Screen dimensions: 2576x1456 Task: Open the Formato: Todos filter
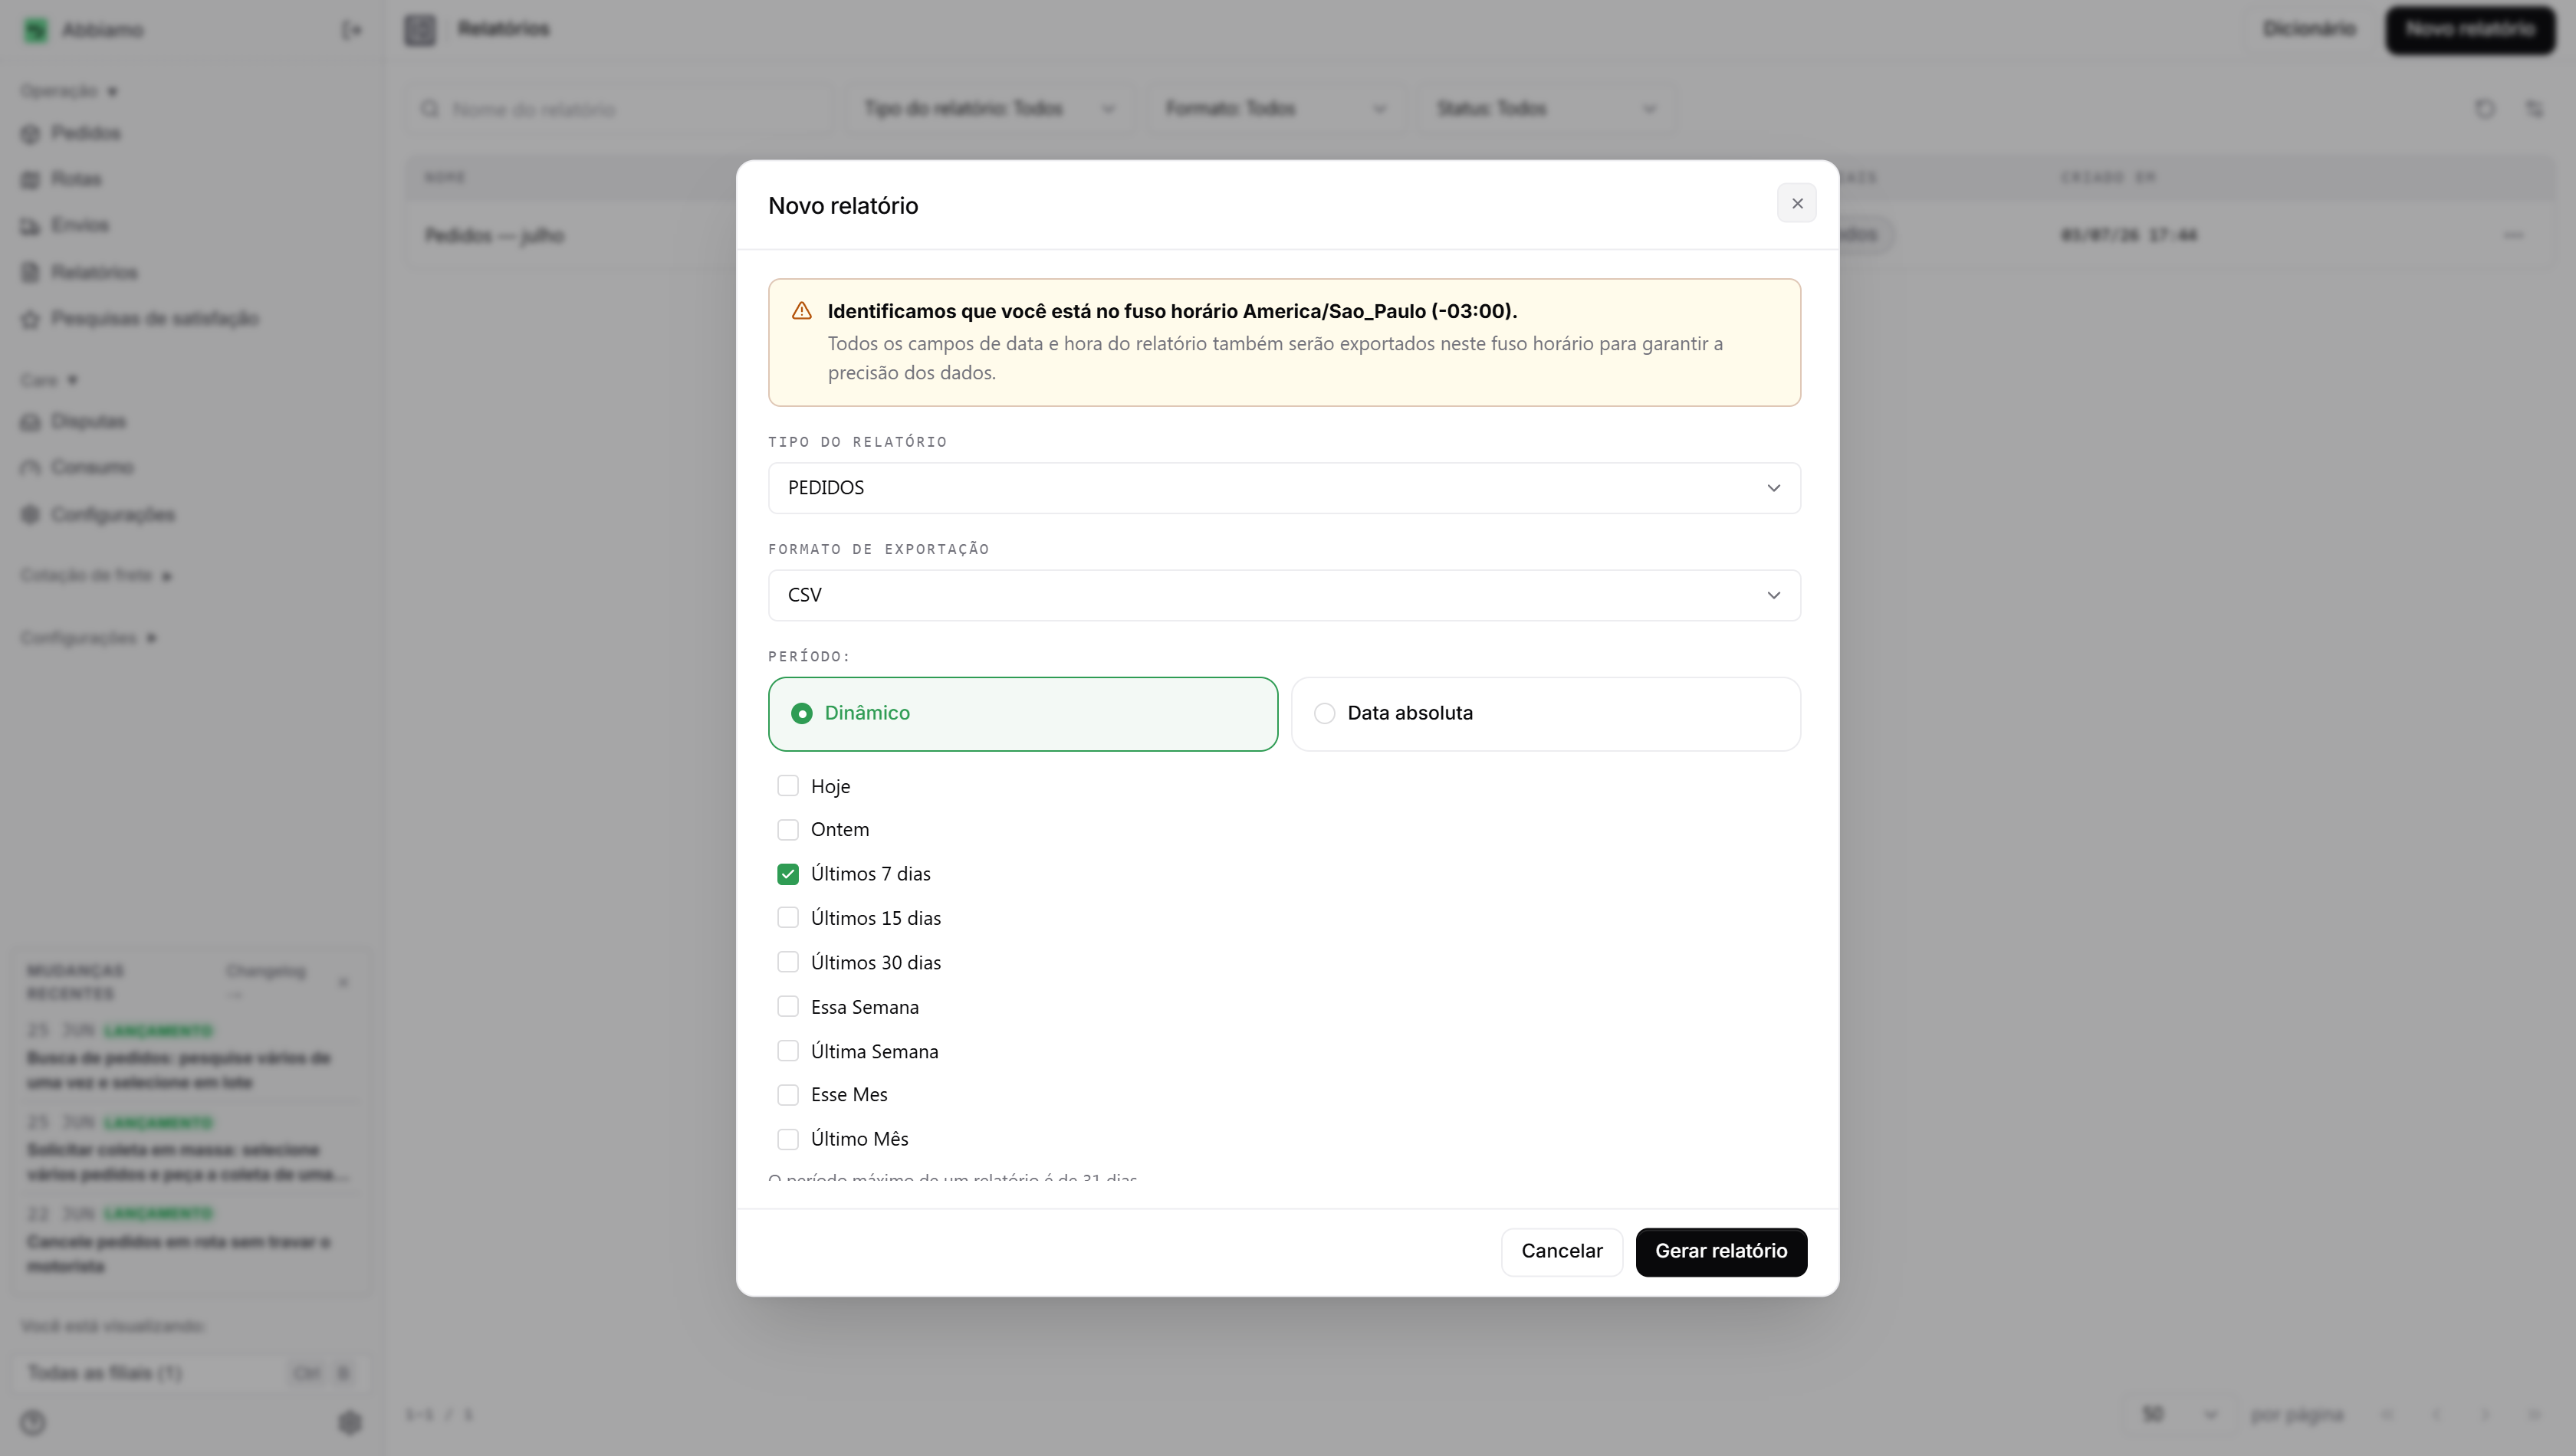tap(1276, 109)
